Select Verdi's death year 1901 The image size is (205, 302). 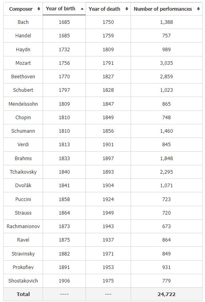click(x=108, y=145)
